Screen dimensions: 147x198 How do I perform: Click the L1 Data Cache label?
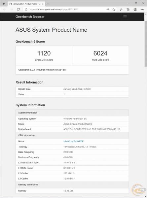(26, 168)
